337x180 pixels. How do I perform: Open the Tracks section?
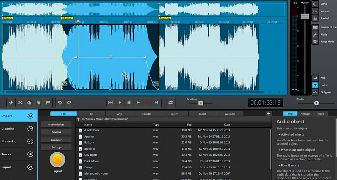point(18,154)
